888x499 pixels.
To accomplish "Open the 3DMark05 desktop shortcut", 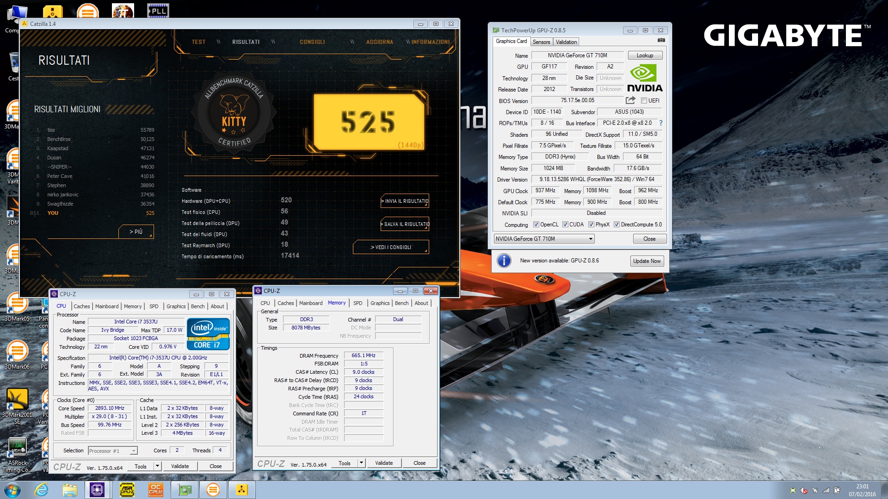I will pos(17,307).
